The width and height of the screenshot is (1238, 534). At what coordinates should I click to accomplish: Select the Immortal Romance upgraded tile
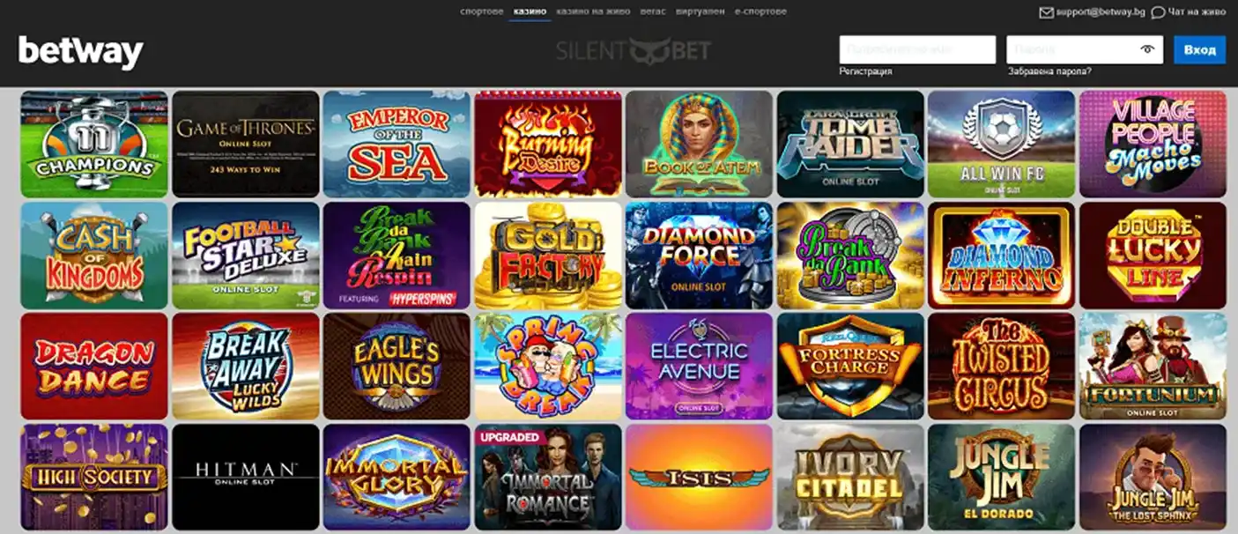coord(548,477)
